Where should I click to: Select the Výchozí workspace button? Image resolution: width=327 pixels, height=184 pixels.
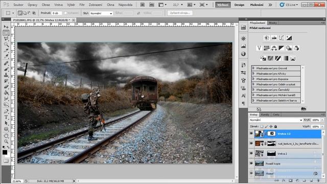pos(223,5)
